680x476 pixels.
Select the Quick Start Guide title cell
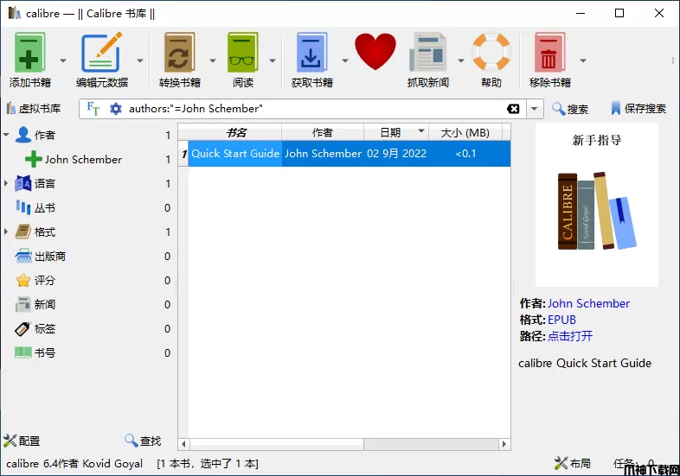(x=235, y=153)
